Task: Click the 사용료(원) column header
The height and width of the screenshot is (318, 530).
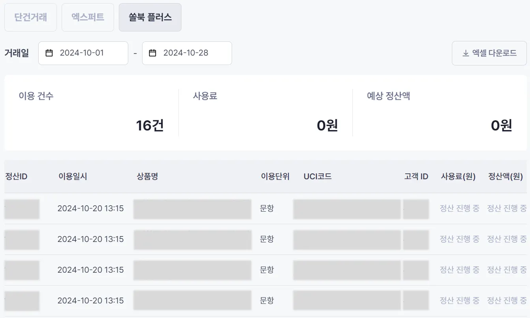Action: [458, 177]
